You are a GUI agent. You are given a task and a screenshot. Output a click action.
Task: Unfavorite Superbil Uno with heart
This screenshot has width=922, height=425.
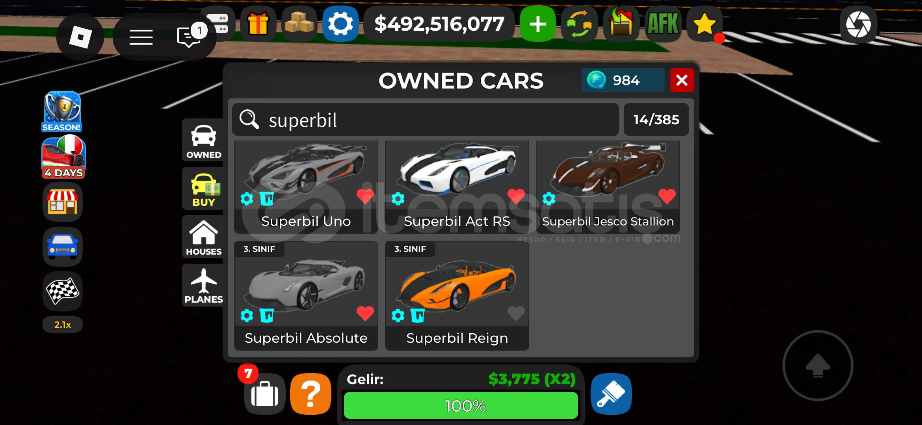coord(365,196)
